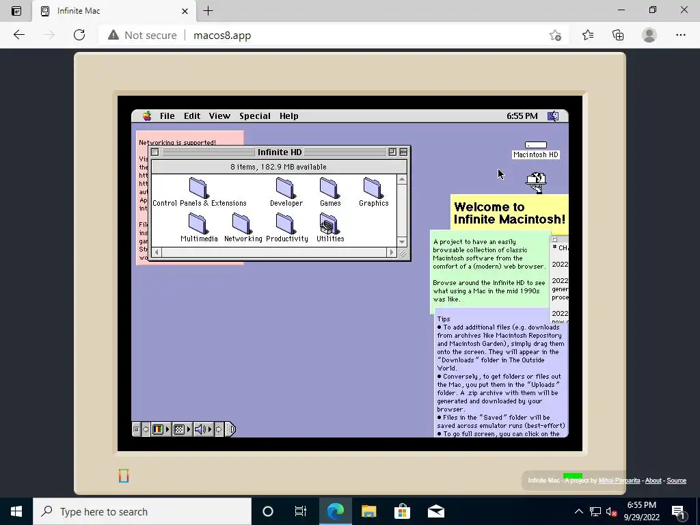Image resolution: width=700 pixels, height=525 pixels.
Task: Open the Mihai Parparita link
Action: tap(619, 481)
